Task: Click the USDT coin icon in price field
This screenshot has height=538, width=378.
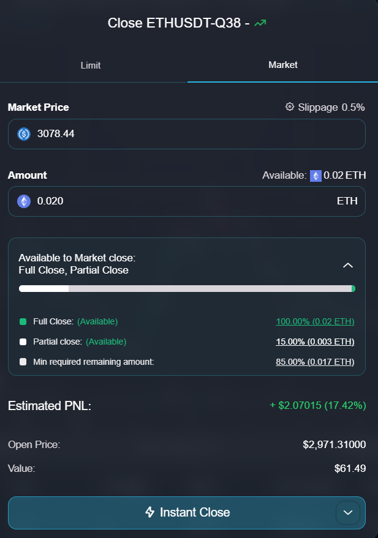Action: [24, 133]
